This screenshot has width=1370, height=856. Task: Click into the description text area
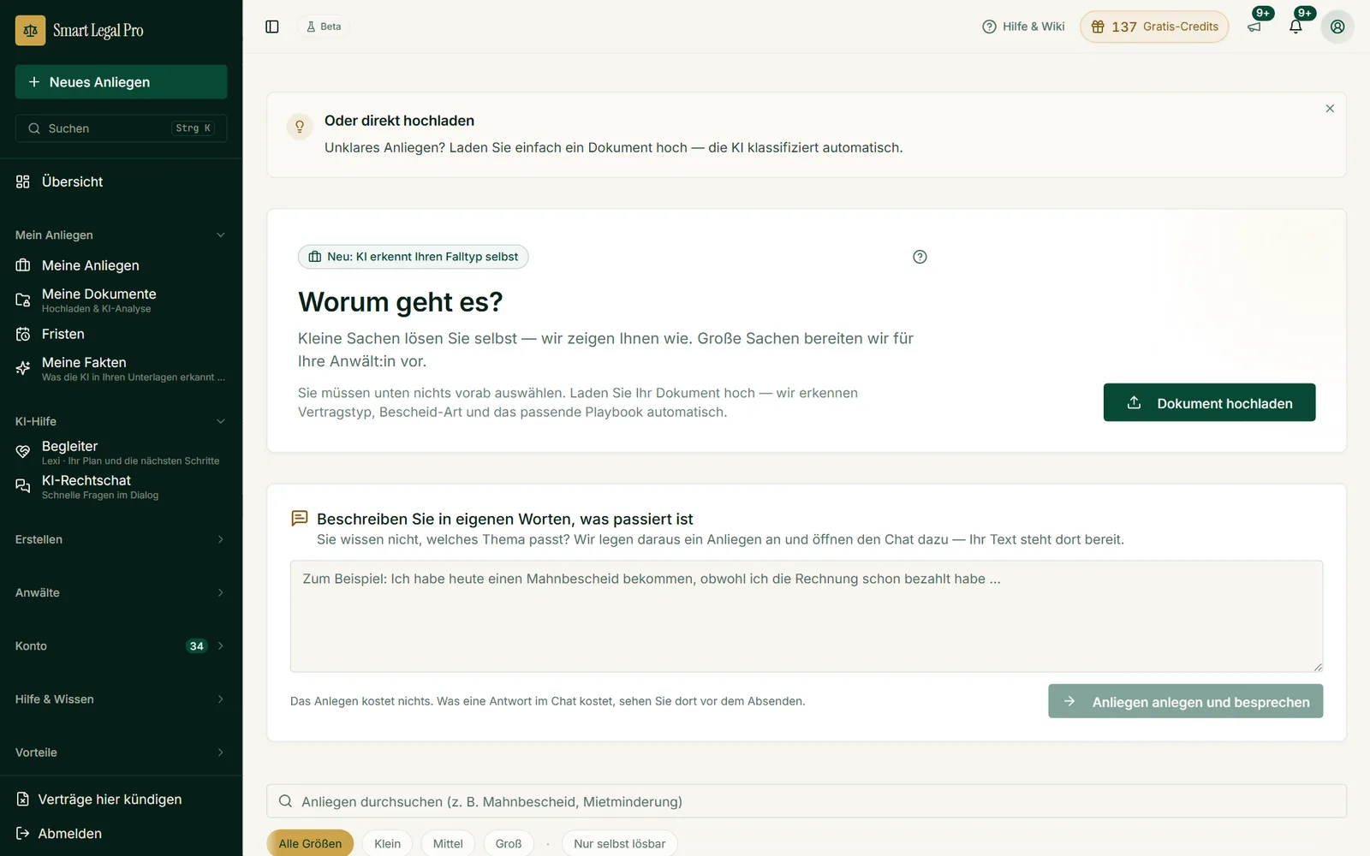[807, 616]
